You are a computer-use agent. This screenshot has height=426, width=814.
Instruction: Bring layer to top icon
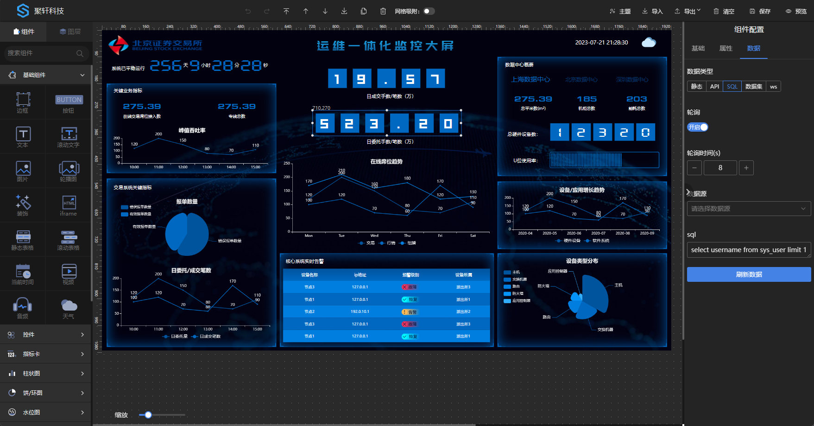[x=286, y=11]
